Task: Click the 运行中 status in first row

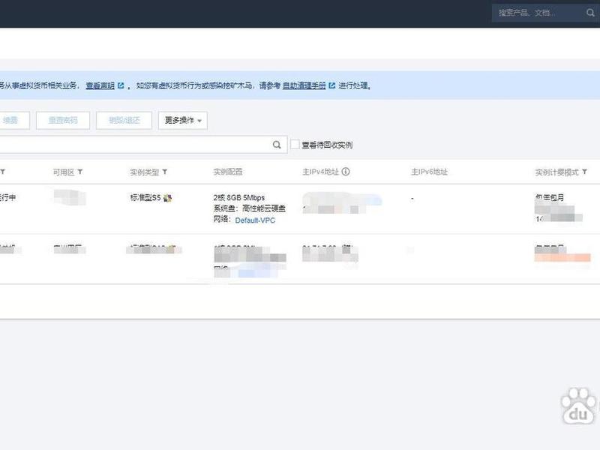Action: 7,198
